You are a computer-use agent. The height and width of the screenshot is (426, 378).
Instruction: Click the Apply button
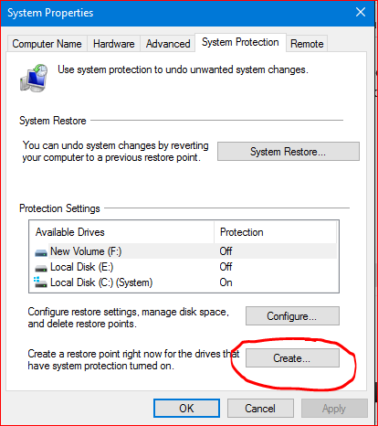(x=334, y=409)
